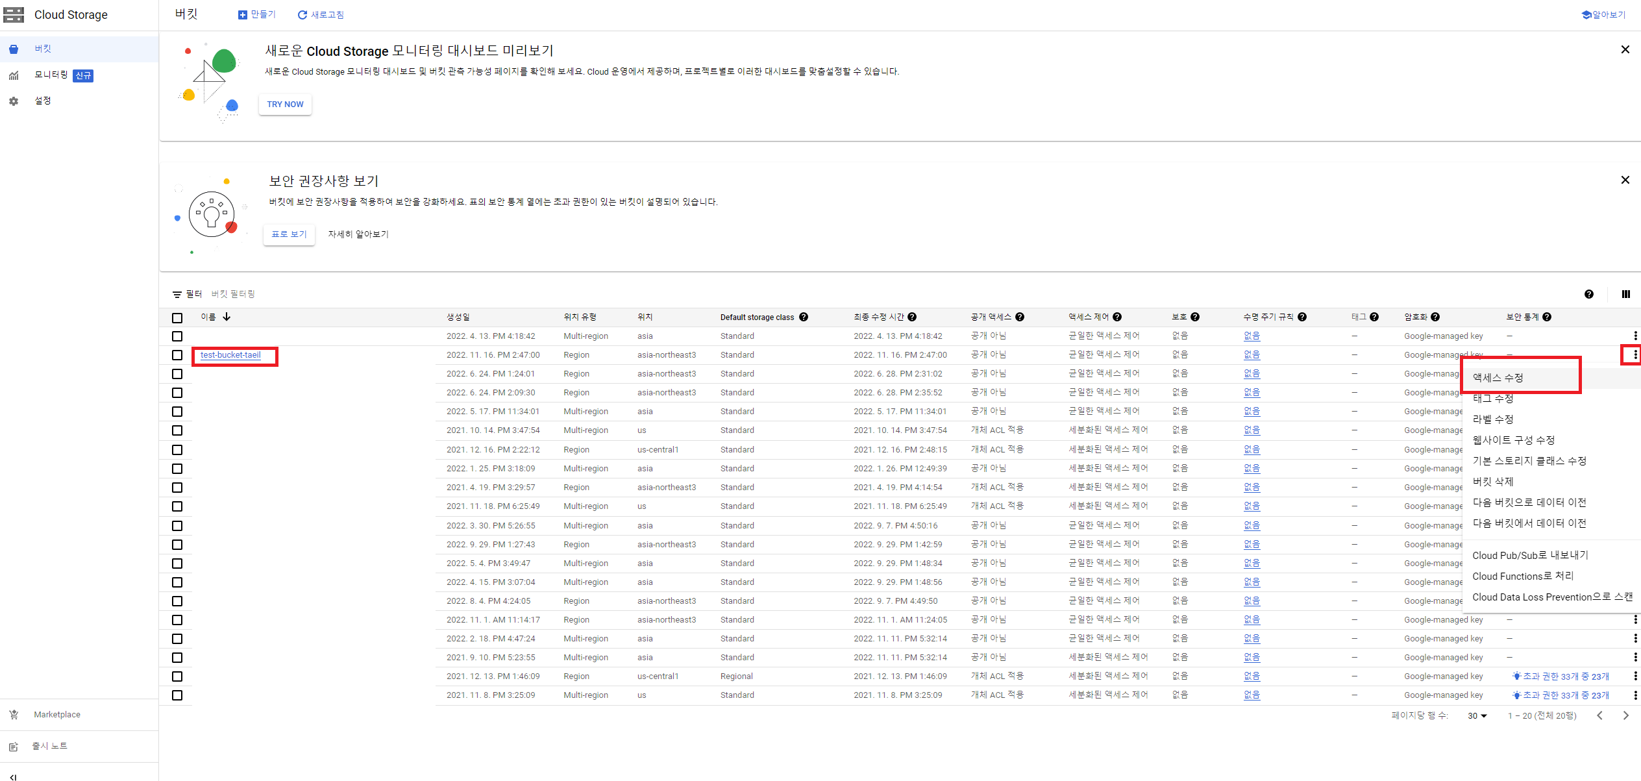Go to the next page of buckets
The image size is (1641, 781).
[x=1625, y=715]
